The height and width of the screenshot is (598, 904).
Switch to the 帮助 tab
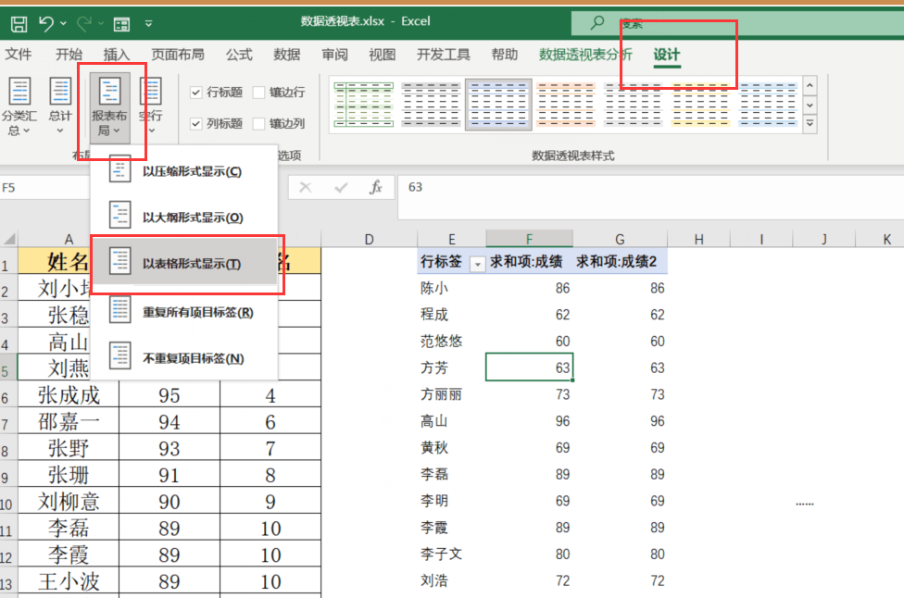505,55
